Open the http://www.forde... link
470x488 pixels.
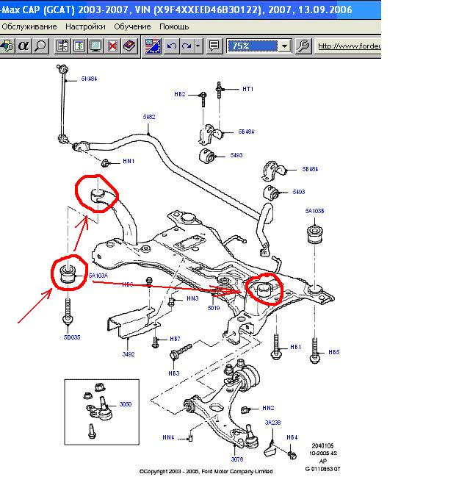[350, 46]
